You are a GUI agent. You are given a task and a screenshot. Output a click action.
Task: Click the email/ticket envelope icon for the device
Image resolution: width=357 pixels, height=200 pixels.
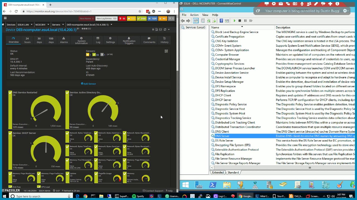(x=160, y=29)
